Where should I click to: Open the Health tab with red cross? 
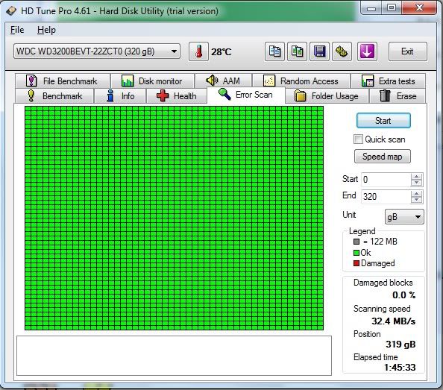tap(177, 96)
